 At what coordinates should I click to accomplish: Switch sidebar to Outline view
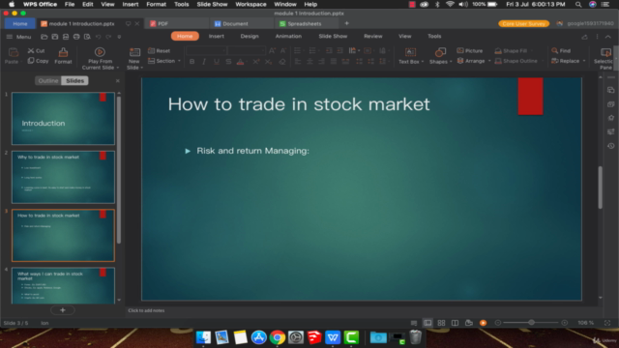[48, 80]
